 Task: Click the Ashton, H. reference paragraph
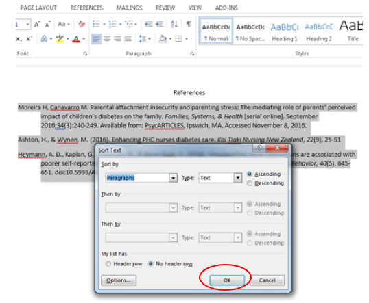(179, 140)
